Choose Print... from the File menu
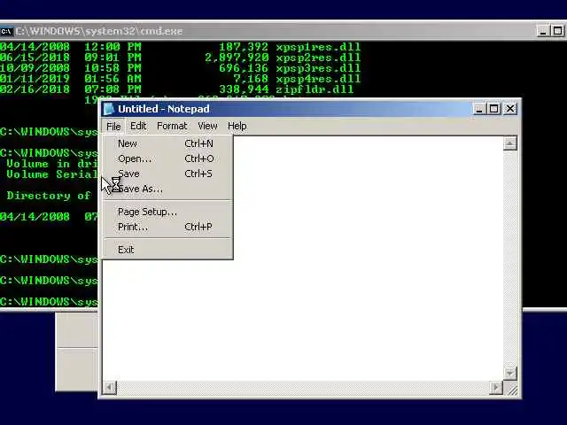The width and height of the screenshot is (567, 425). (167, 227)
